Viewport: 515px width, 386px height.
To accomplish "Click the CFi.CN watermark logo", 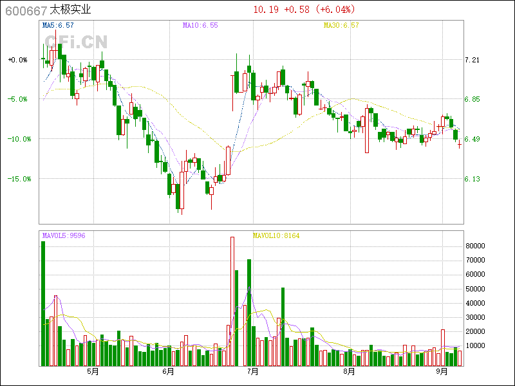I will coord(76,42).
